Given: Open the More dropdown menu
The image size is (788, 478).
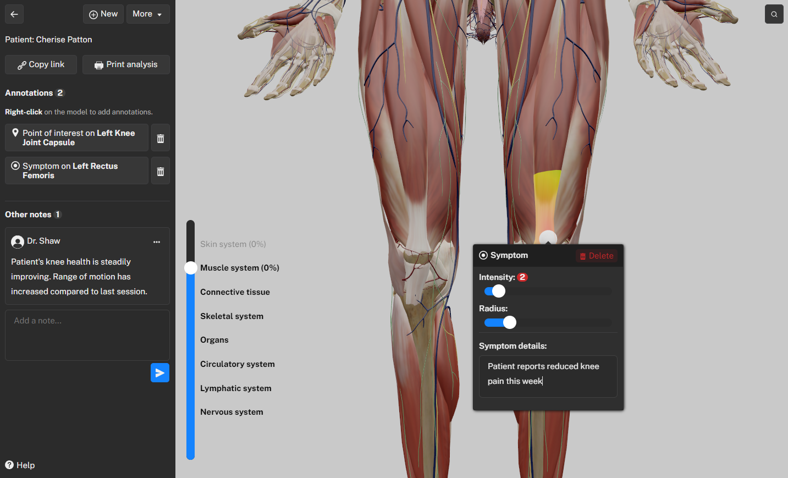Looking at the screenshot, I should [x=147, y=14].
